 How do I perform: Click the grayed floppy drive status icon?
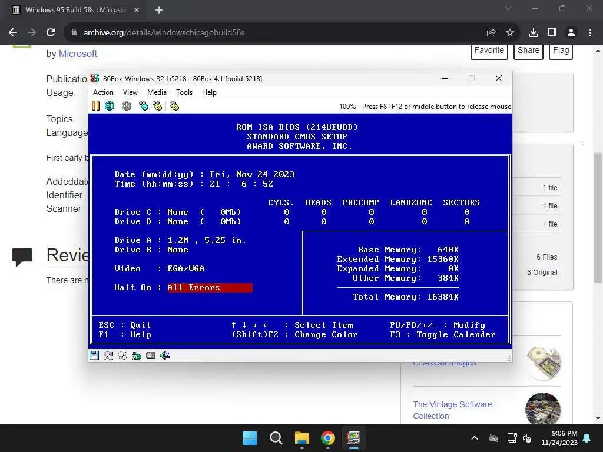coord(108,355)
